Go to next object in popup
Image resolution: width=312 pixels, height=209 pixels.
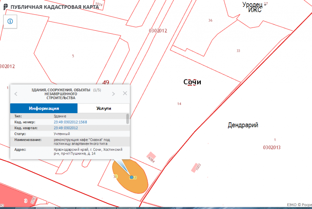(x=113, y=94)
